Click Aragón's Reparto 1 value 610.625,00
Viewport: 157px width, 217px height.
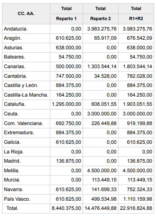click(x=68, y=38)
